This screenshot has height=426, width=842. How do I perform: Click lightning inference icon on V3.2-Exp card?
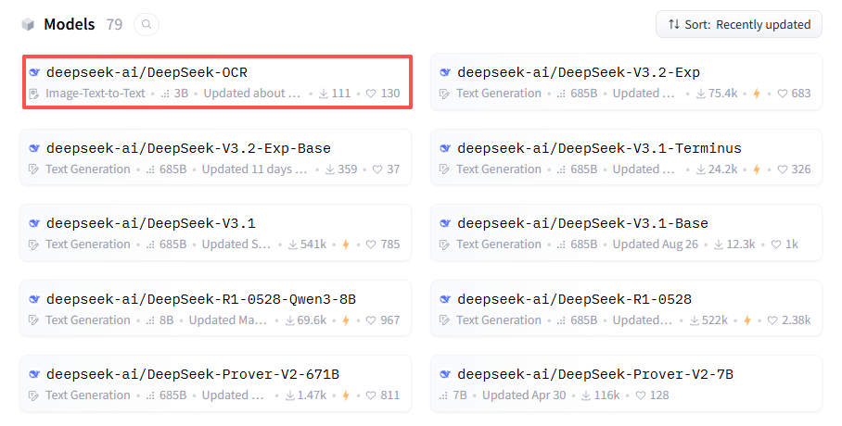click(757, 94)
